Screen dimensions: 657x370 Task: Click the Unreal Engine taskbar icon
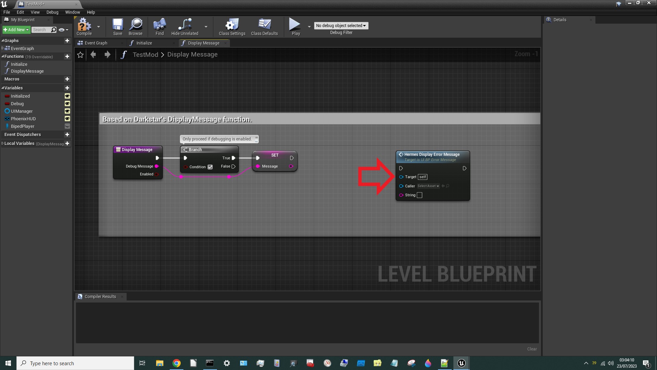coord(461,363)
